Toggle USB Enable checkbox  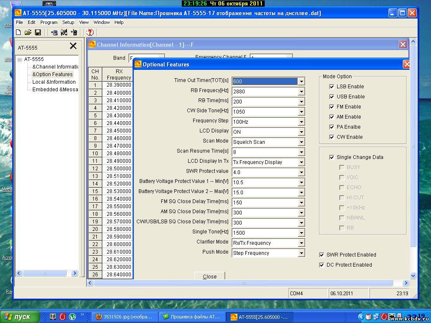pyautogui.click(x=332, y=97)
